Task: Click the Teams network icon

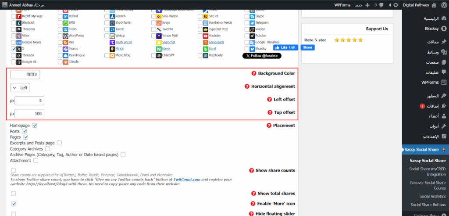Action: [66, 49]
